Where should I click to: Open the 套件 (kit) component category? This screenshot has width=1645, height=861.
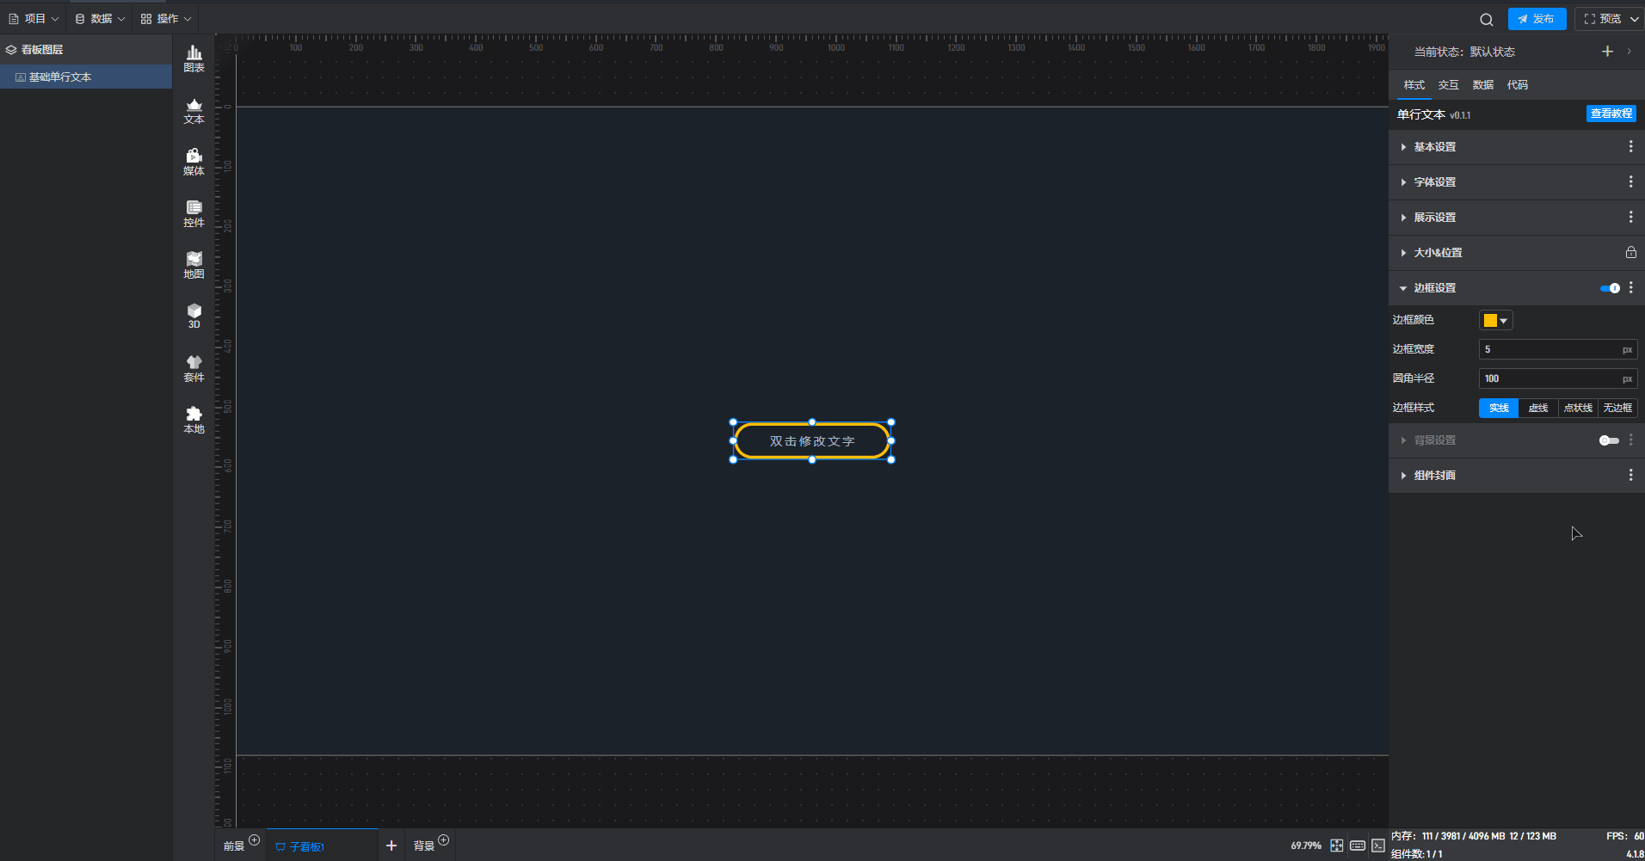click(x=194, y=369)
